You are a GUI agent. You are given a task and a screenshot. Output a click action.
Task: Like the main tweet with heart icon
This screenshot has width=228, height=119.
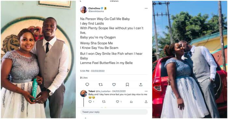tap(114, 84)
